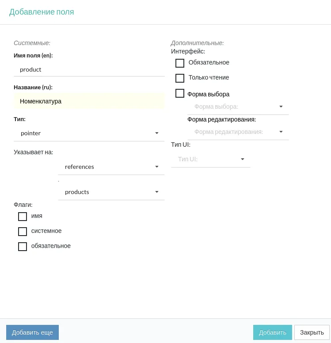The width and height of the screenshot is (331, 343).
Task: Click the 'Номенклатура' title input field
Action: (x=89, y=101)
